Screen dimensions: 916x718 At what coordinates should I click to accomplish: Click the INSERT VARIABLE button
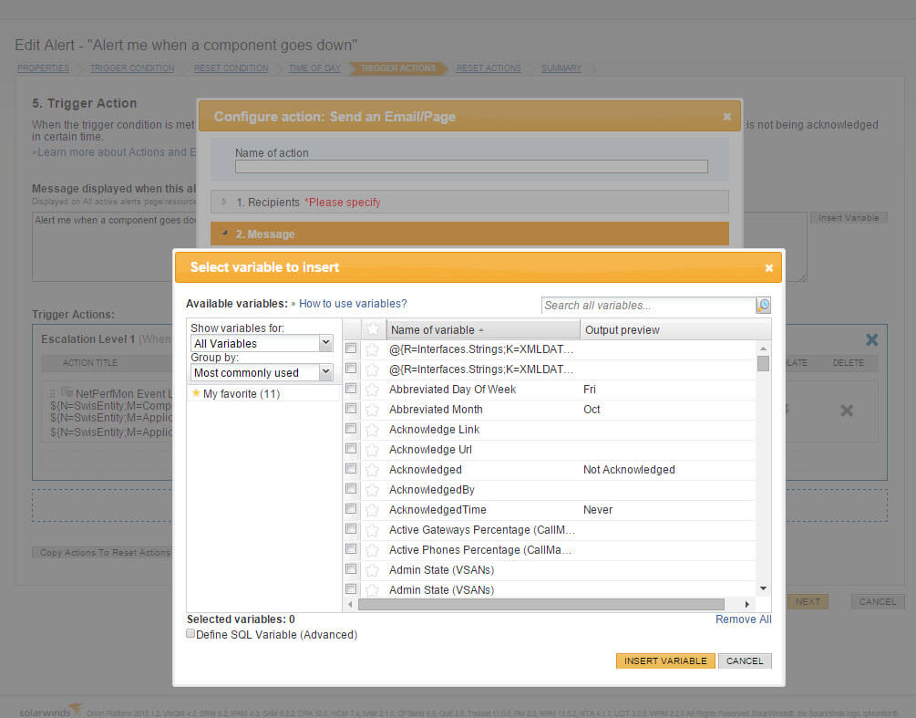pos(665,661)
